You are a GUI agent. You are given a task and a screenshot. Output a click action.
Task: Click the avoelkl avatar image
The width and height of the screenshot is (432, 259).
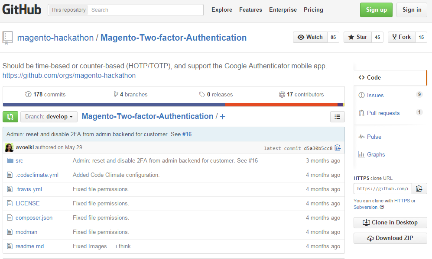(9, 147)
